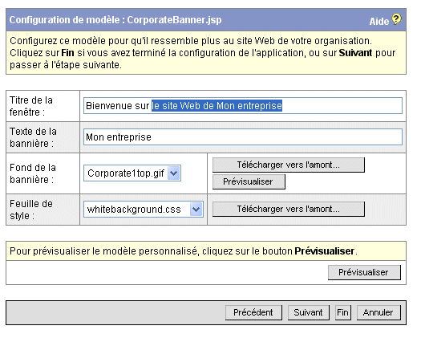421x338 pixels.
Task: Open the Corporate1top.gif dropdown arrow
Action: click(x=174, y=173)
